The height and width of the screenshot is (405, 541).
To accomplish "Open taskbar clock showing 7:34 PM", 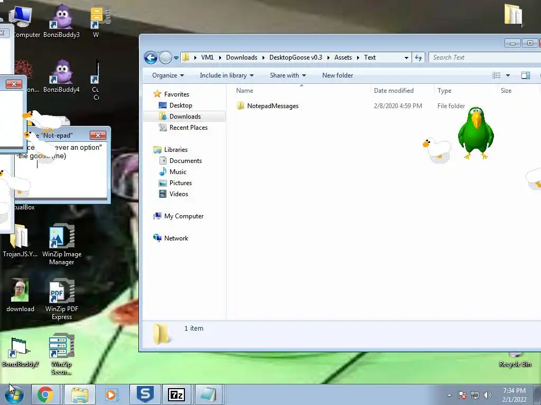I will [x=514, y=395].
